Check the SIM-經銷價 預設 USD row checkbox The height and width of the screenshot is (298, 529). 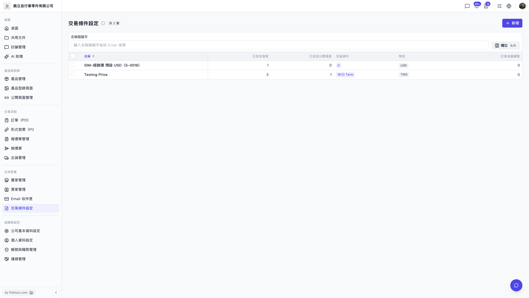pos(73,65)
